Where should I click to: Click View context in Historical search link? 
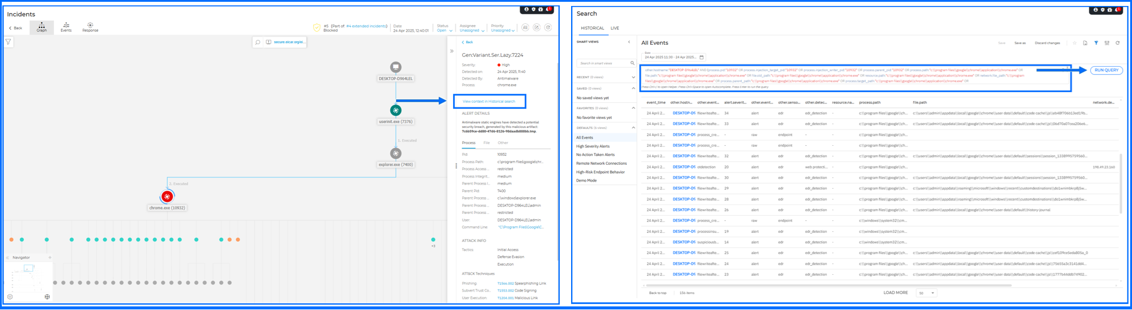[488, 102]
